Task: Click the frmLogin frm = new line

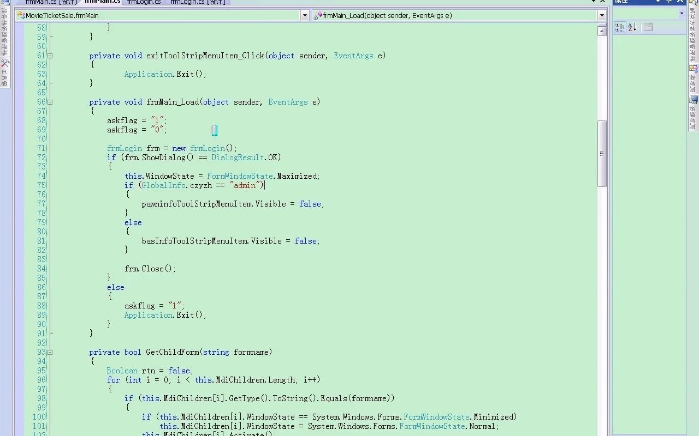Action: coord(172,148)
